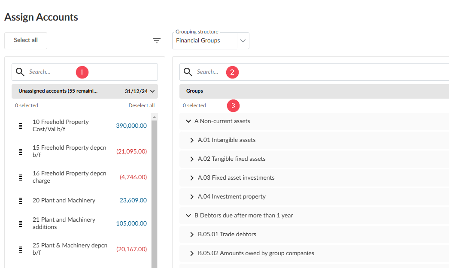This screenshot has width=449, height=268.
Task: Click drag handle for 20 Plant and Machinery
Action: tap(21, 201)
